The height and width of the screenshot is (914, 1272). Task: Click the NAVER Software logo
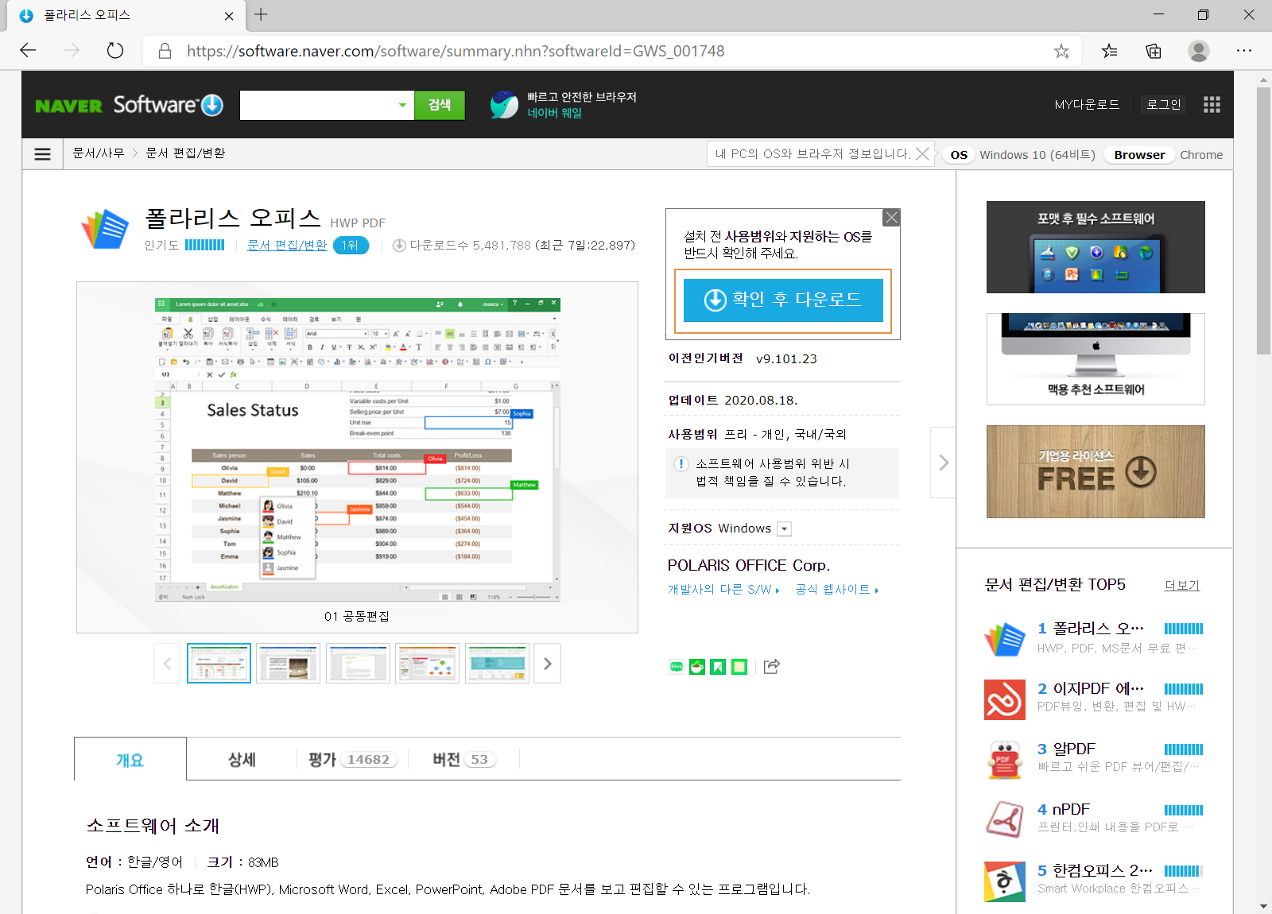tap(129, 105)
